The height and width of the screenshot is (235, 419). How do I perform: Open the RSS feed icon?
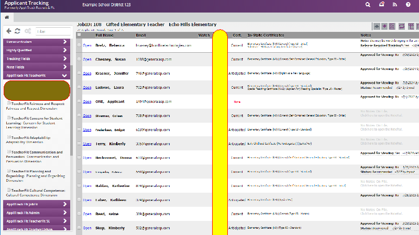[x=395, y=5]
